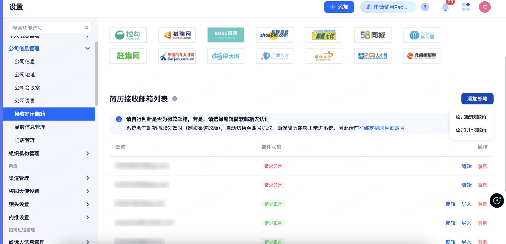
Task: Select the 赶集网 logo
Action: pos(128,56)
